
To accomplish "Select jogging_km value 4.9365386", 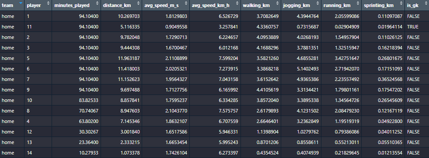I will pyautogui.click(x=308, y=79).
